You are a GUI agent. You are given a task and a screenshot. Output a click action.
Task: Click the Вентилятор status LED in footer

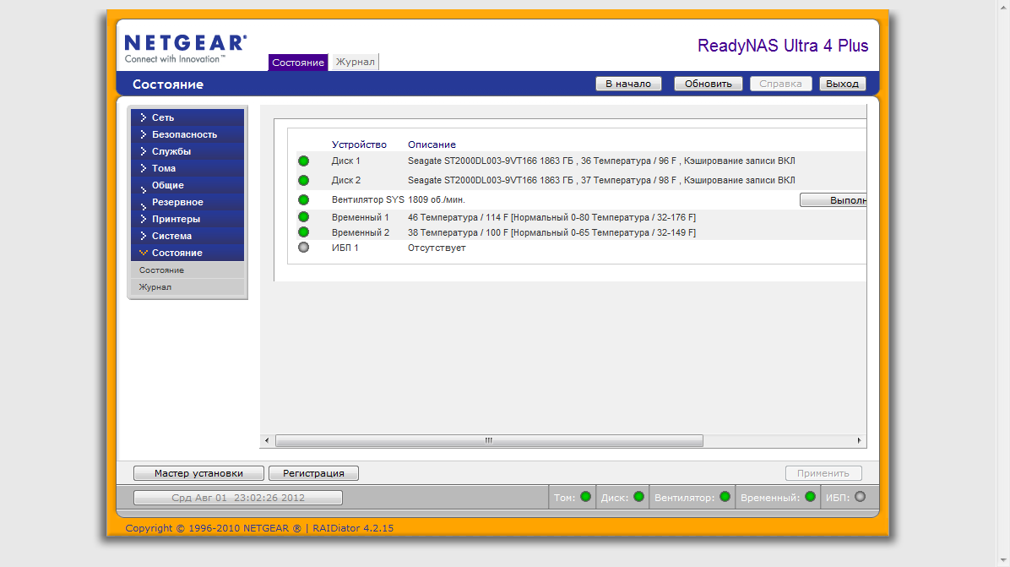click(x=725, y=497)
